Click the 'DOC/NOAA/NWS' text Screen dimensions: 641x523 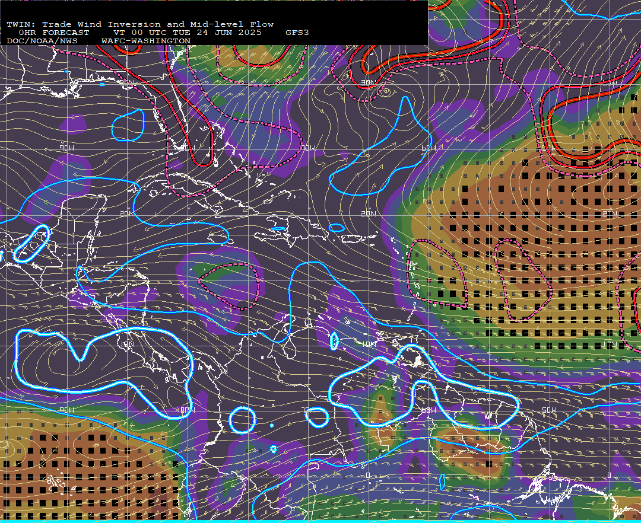42,42
